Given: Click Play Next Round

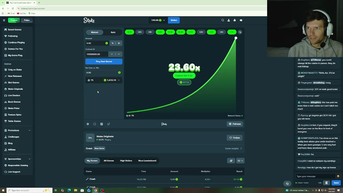Looking at the screenshot, I should (104, 61).
